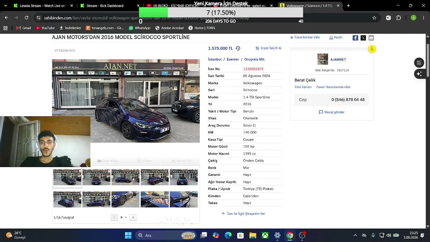
Task: Click the Kredi Teklifi Al link
Action: pos(268,48)
